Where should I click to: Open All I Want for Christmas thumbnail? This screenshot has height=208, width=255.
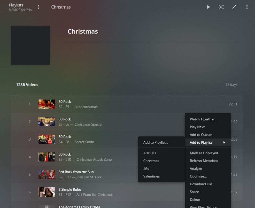[47, 192]
